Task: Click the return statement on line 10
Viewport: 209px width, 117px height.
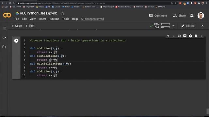Action: [x=47, y=75]
